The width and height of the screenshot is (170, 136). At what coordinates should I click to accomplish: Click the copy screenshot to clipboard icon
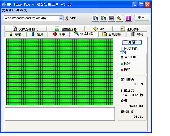[x=103, y=18]
